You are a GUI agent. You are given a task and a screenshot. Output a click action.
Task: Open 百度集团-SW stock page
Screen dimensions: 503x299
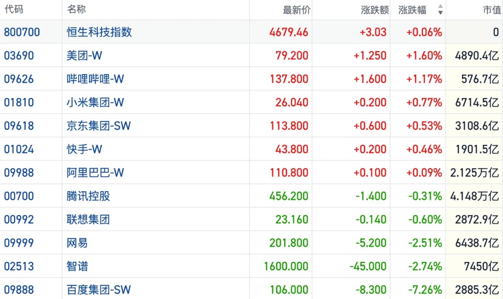coord(99,289)
